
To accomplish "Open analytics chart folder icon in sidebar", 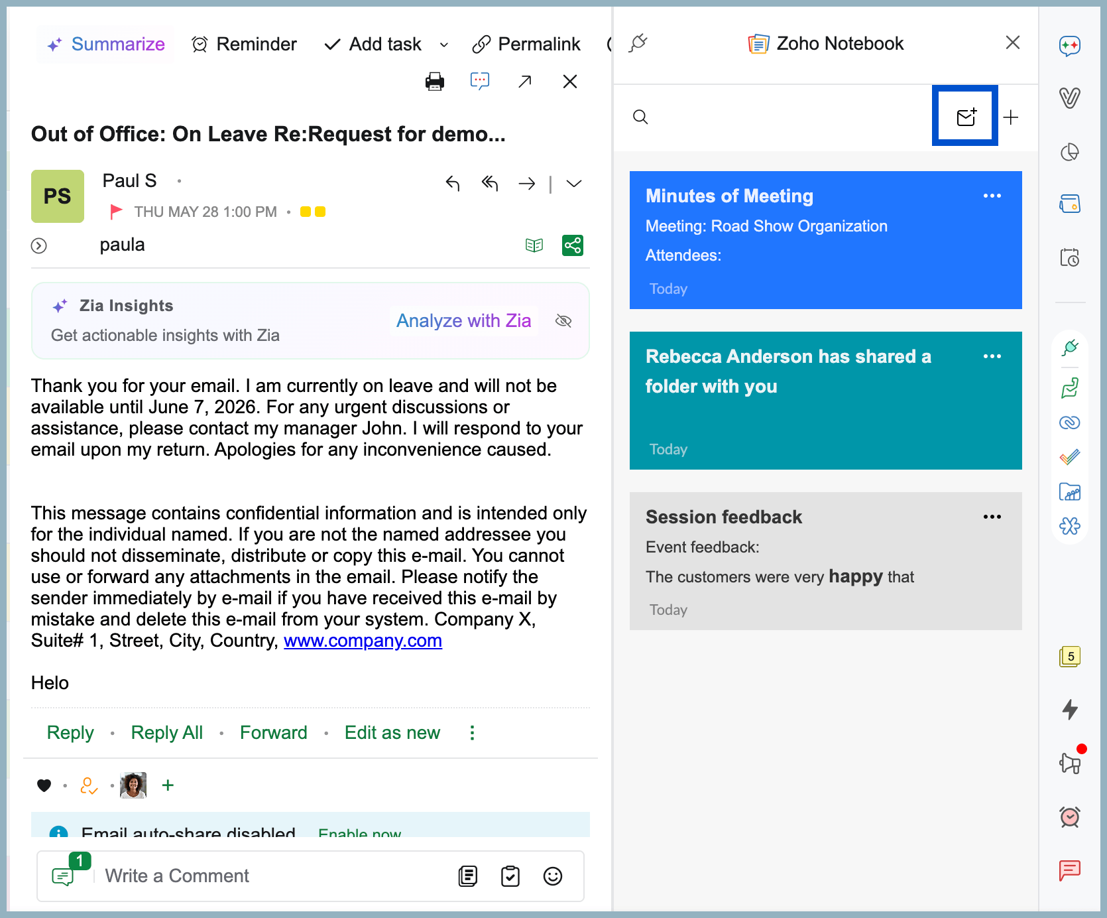I will click(1070, 492).
